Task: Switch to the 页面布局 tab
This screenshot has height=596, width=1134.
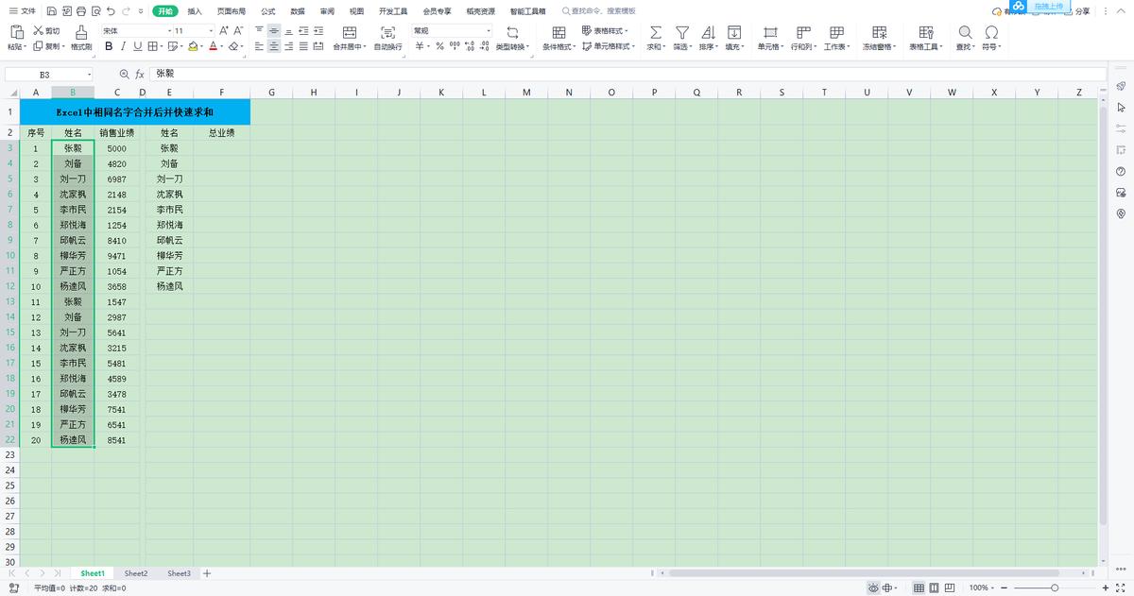Action: (232, 11)
